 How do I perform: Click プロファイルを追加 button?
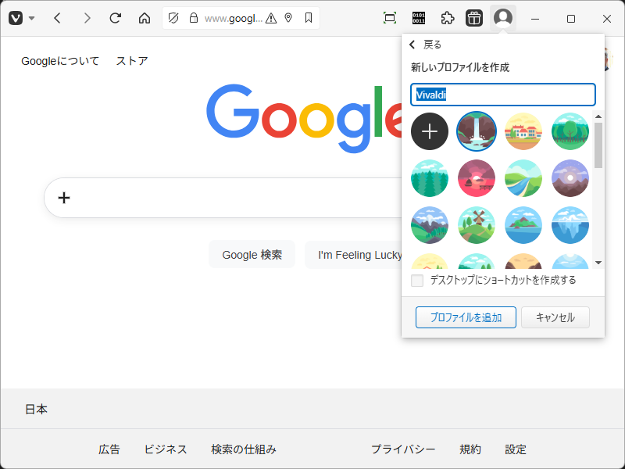pos(466,317)
